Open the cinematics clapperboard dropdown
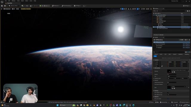The width and height of the screenshot is (191, 107). [31, 6]
